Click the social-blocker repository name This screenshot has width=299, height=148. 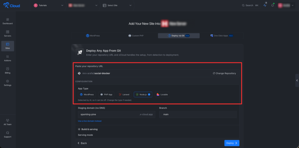[102, 73]
